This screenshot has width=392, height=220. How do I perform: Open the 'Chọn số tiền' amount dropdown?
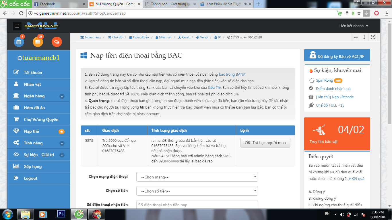(197, 191)
